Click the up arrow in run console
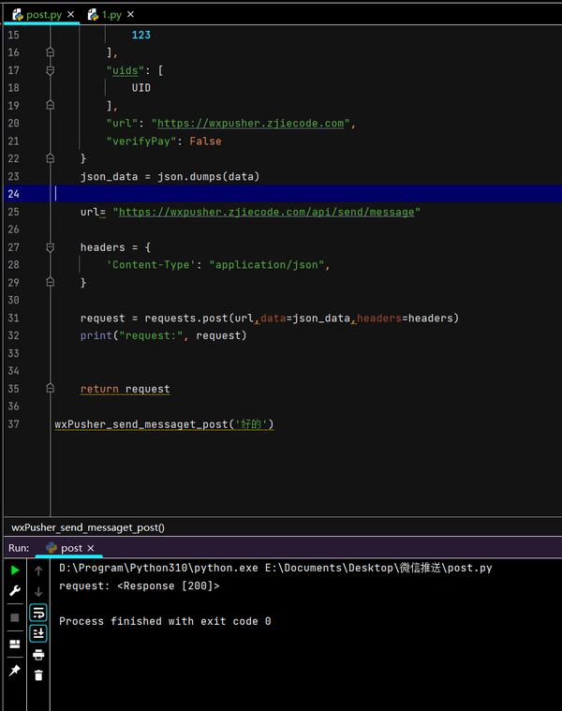The image size is (562, 711). click(38, 570)
